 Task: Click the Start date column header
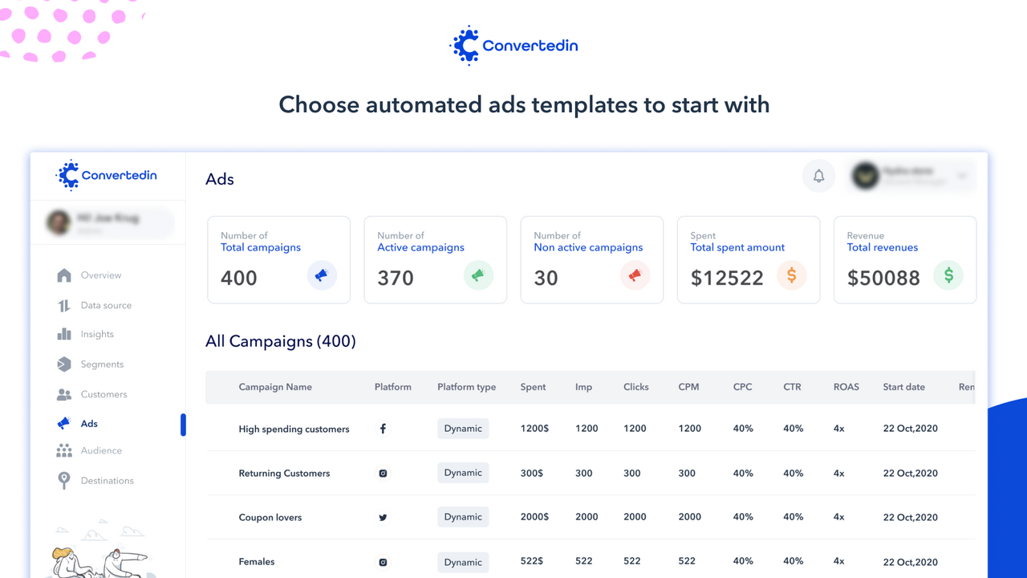904,387
